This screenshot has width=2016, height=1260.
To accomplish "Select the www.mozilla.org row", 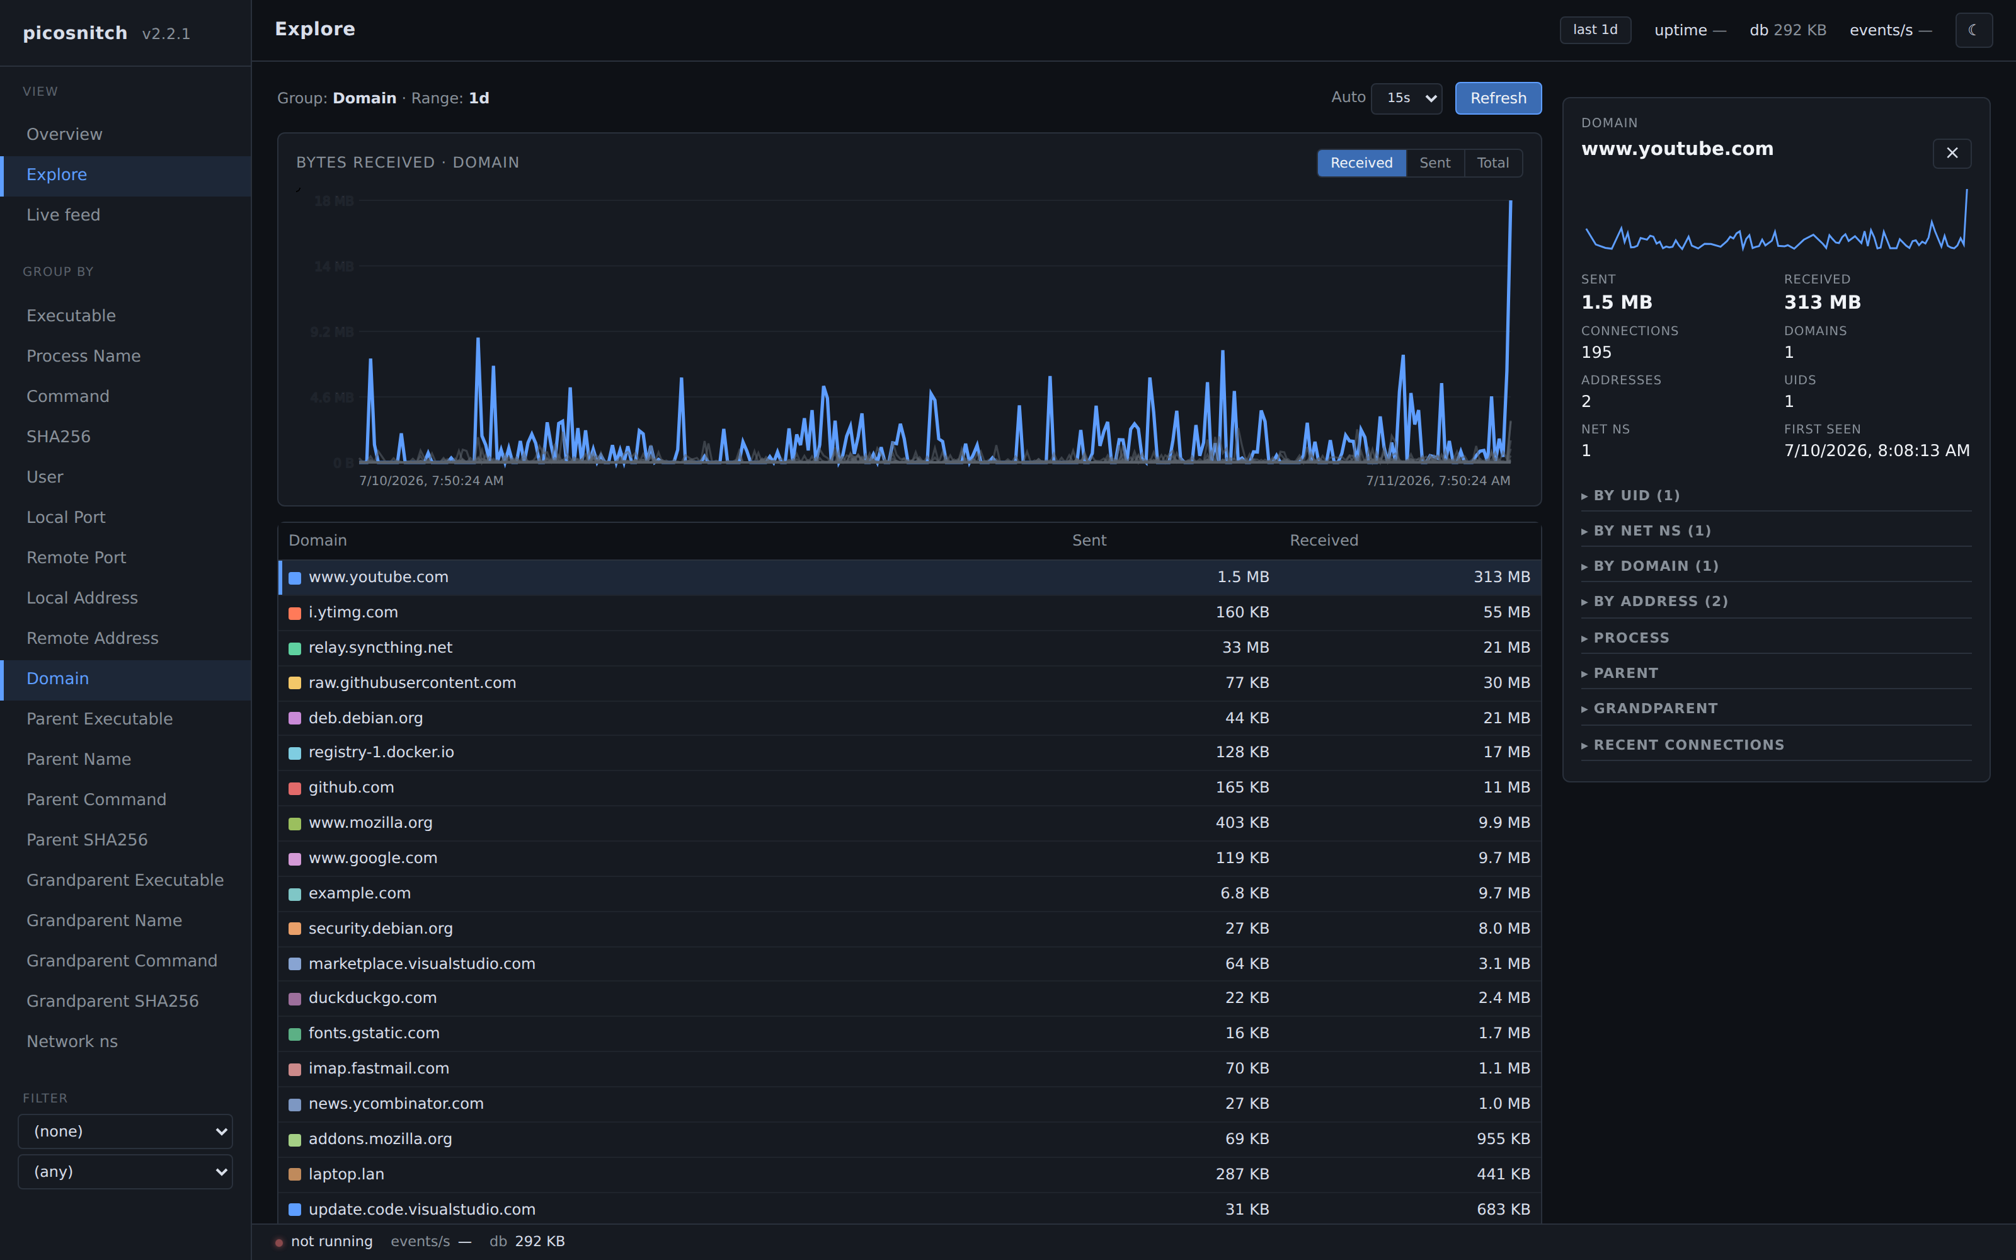I will (909, 823).
